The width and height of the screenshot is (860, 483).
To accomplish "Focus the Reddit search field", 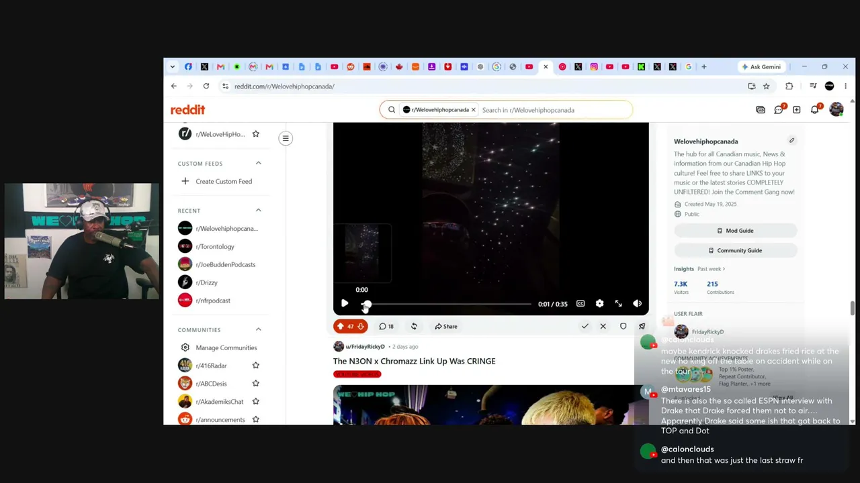I will click(554, 110).
